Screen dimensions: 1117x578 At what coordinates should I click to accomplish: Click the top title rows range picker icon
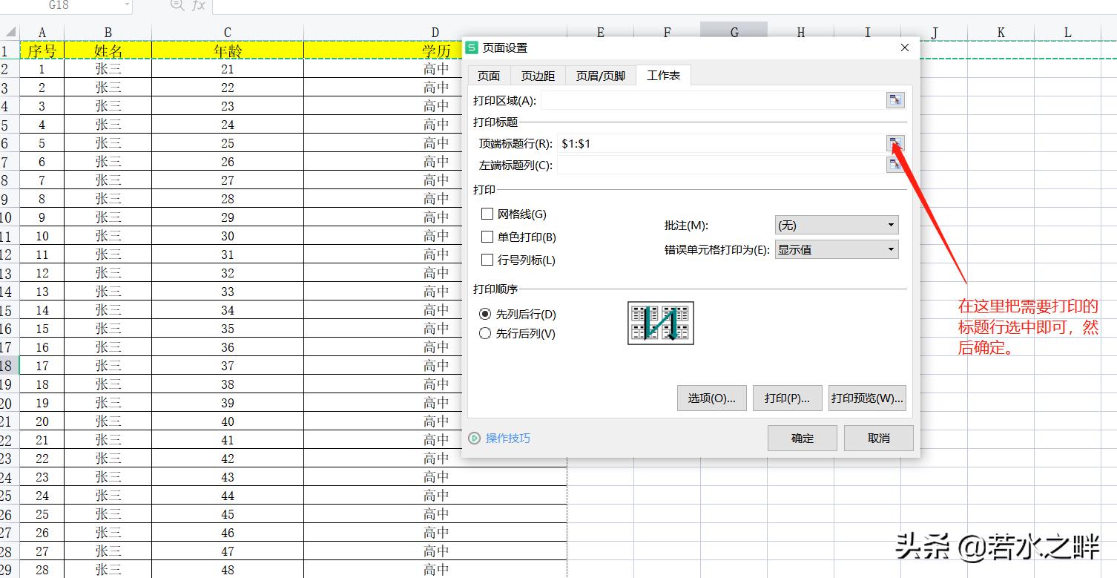pos(895,142)
